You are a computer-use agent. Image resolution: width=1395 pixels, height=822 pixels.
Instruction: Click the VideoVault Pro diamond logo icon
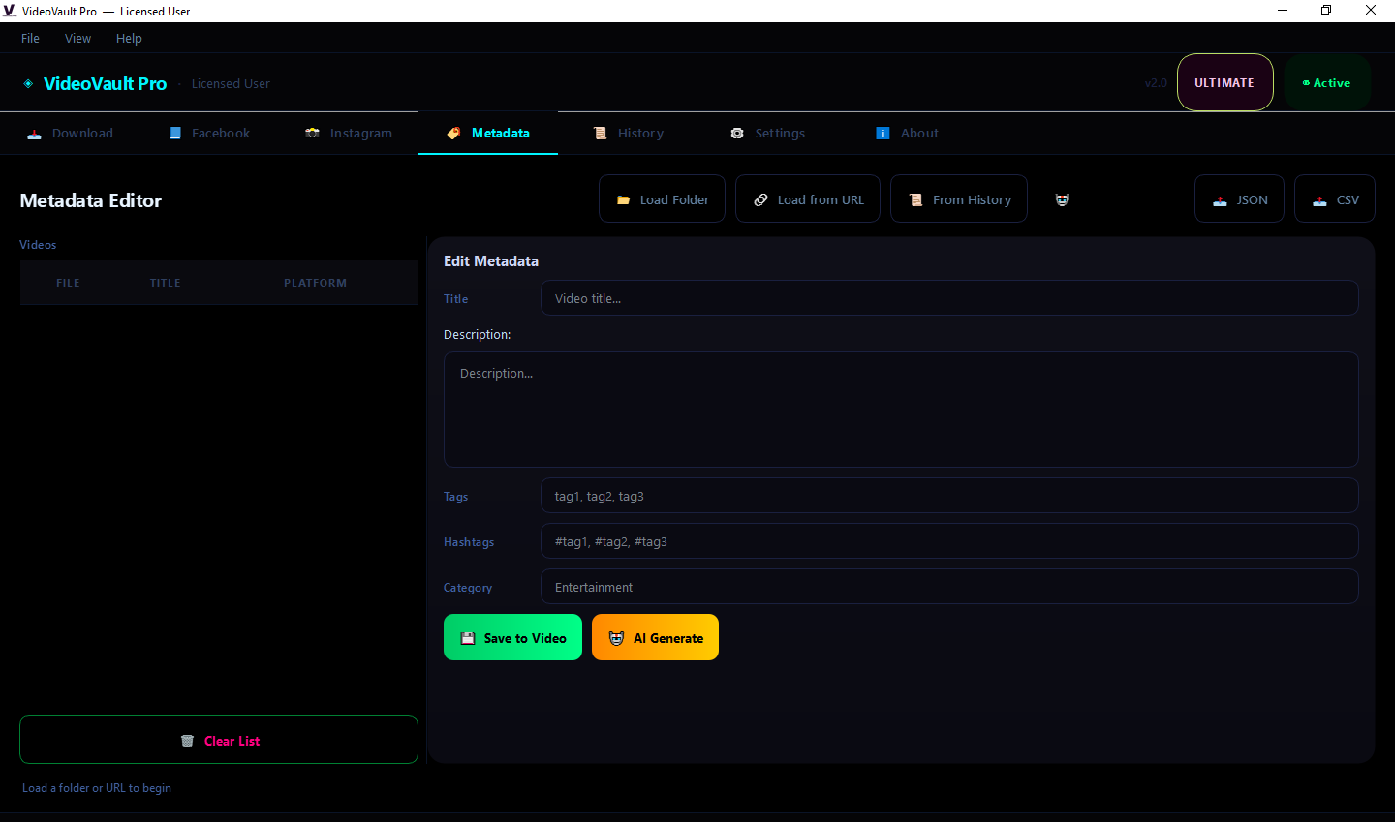[x=28, y=83]
